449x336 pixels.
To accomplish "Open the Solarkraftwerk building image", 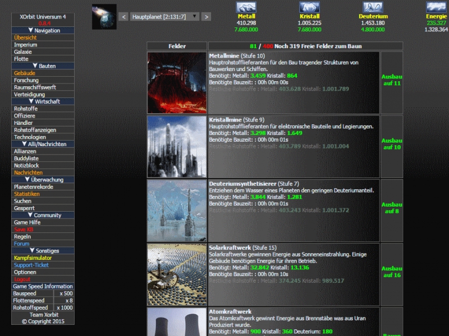I will (x=177, y=274).
